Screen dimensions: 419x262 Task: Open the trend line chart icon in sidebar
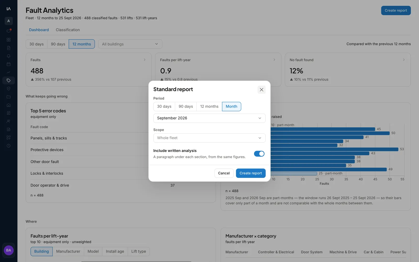coord(9,72)
